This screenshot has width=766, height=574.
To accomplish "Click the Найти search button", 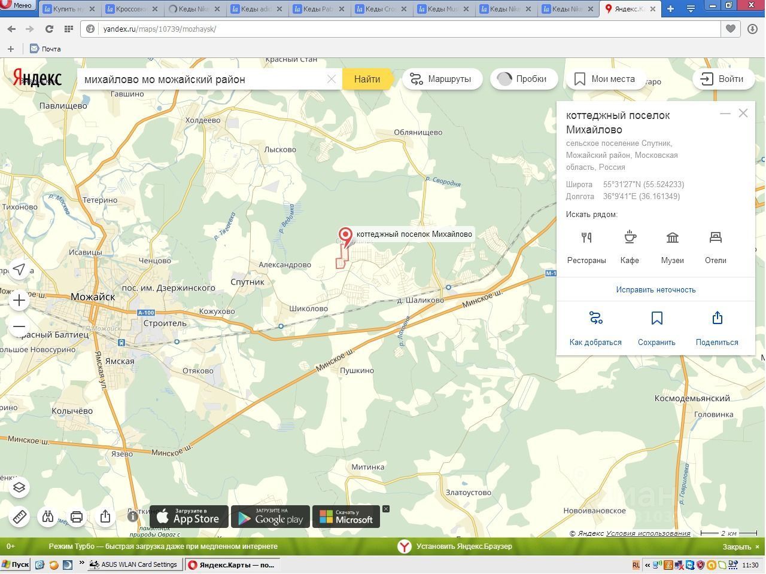I will (367, 79).
